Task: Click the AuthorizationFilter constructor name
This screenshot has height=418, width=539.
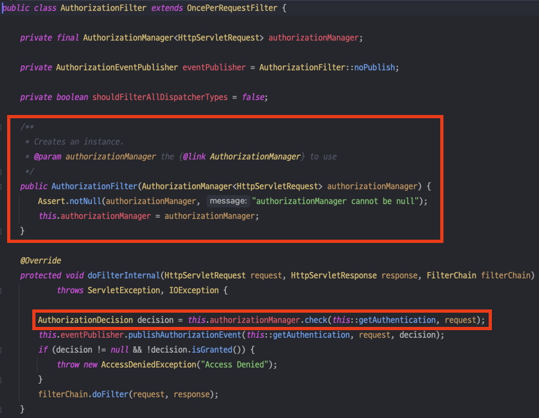Action: pos(94,186)
